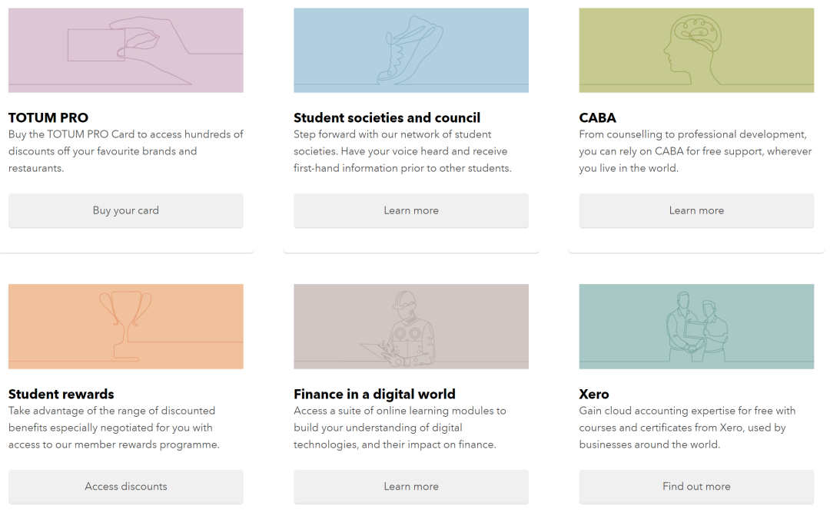Image resolution: width=830 pixels, height=512 pixels.
Task: Open Learn more for Finance in digital world
Action: [x=410, y=487]
